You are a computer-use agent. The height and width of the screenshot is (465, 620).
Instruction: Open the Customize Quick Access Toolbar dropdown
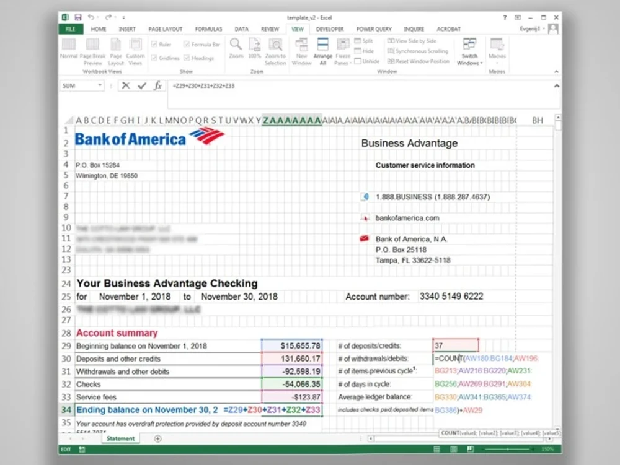coord(124,18)
